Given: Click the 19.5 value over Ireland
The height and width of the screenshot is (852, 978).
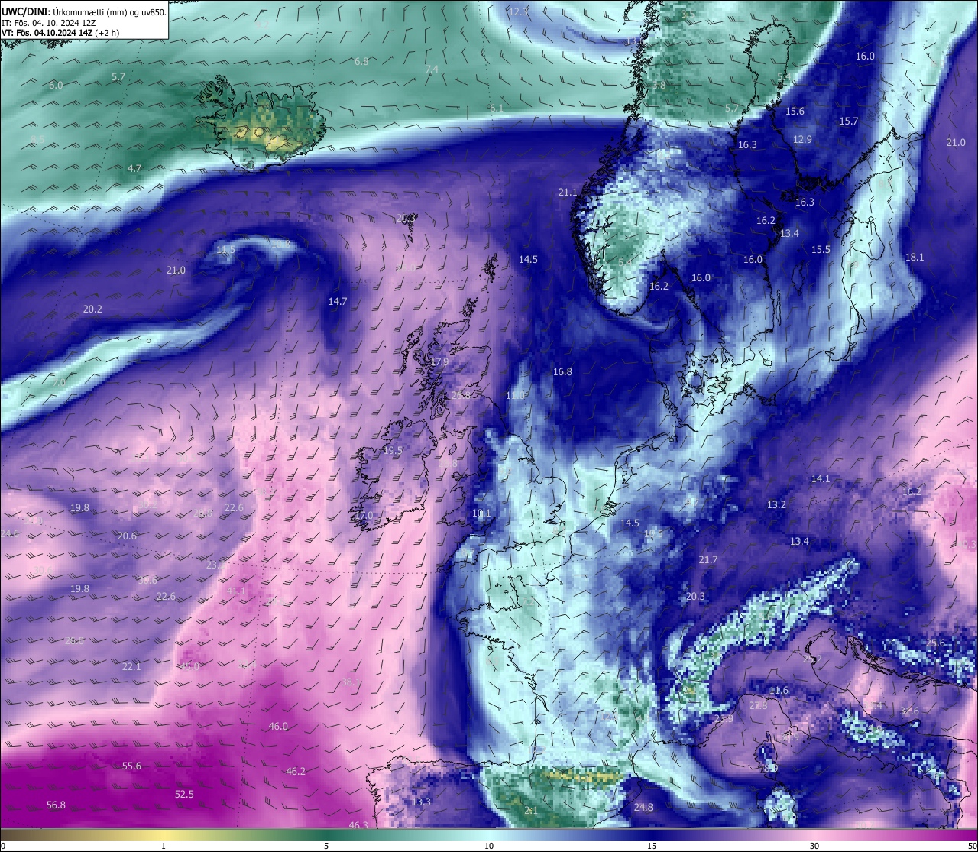Looking at the screenshot, I should pyautogui.click(x=393, y=451).
